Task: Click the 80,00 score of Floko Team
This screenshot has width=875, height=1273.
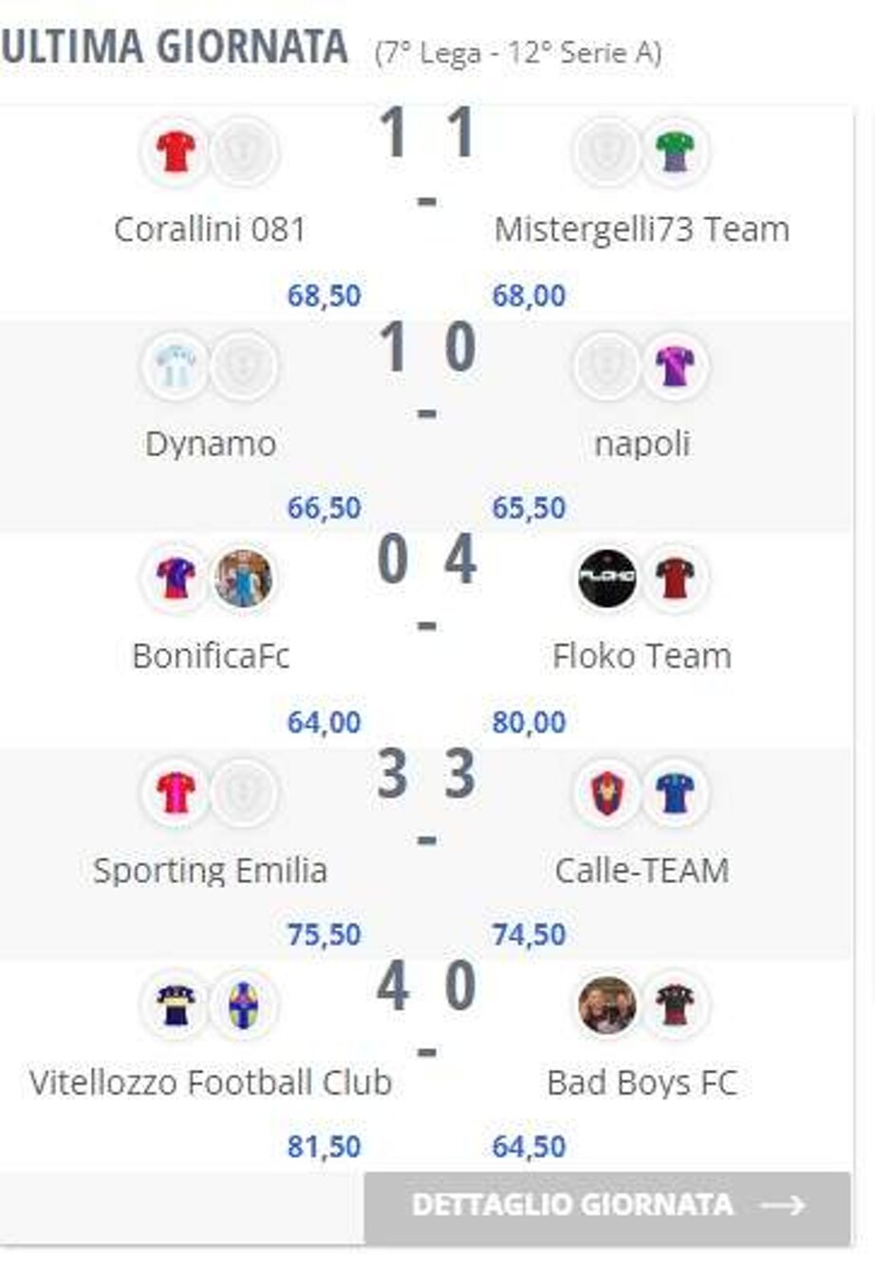Action: (529, 723)
